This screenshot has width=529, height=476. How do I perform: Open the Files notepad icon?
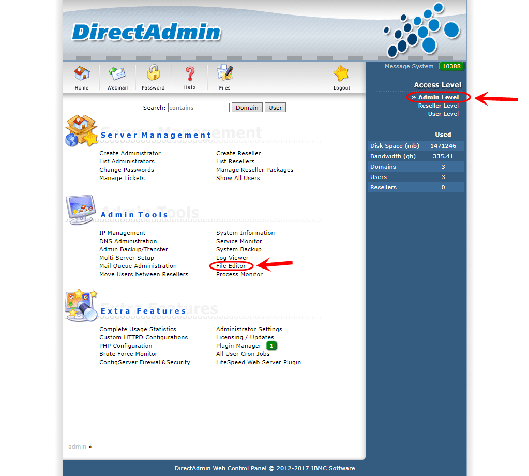(x=225, y=72)
